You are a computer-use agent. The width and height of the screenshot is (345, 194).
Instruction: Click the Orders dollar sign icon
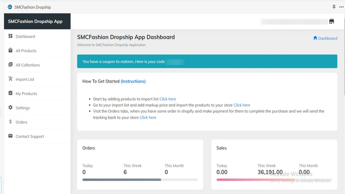coord(10,121)
